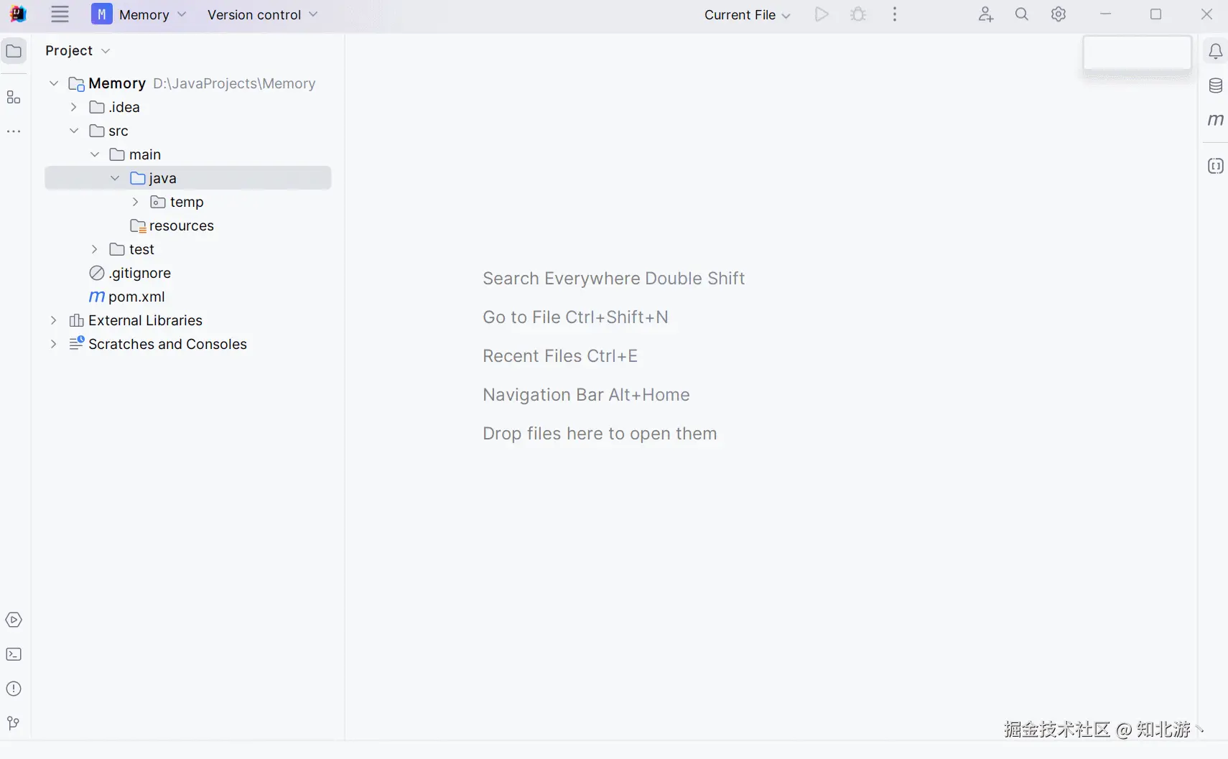This screenshot has width=1228, height=759.
Task: Expand External Libraries node
Action: click(x=54, y=320)
